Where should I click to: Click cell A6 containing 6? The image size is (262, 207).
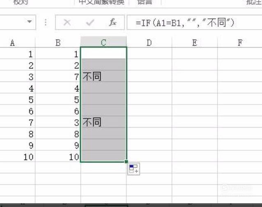[x=17, y=111]
